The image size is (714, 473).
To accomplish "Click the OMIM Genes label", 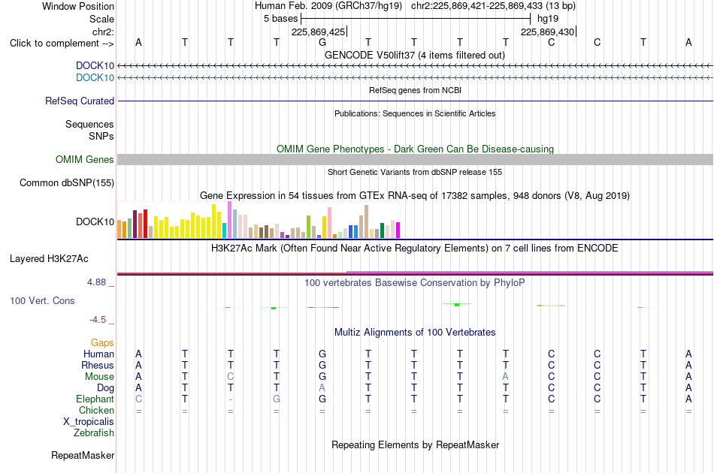I will point(85,160).
